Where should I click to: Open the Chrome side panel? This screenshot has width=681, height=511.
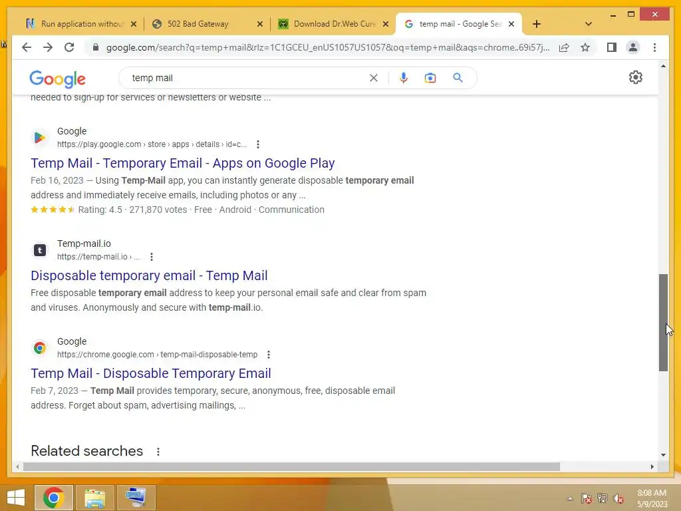(x=612, y=47)
